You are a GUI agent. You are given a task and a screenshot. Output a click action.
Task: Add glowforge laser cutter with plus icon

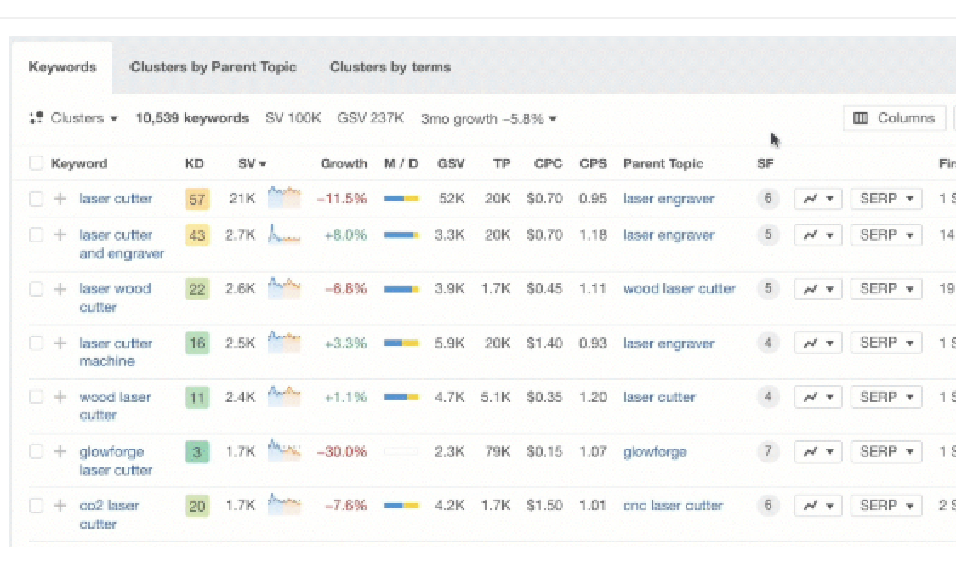[60, 451]
